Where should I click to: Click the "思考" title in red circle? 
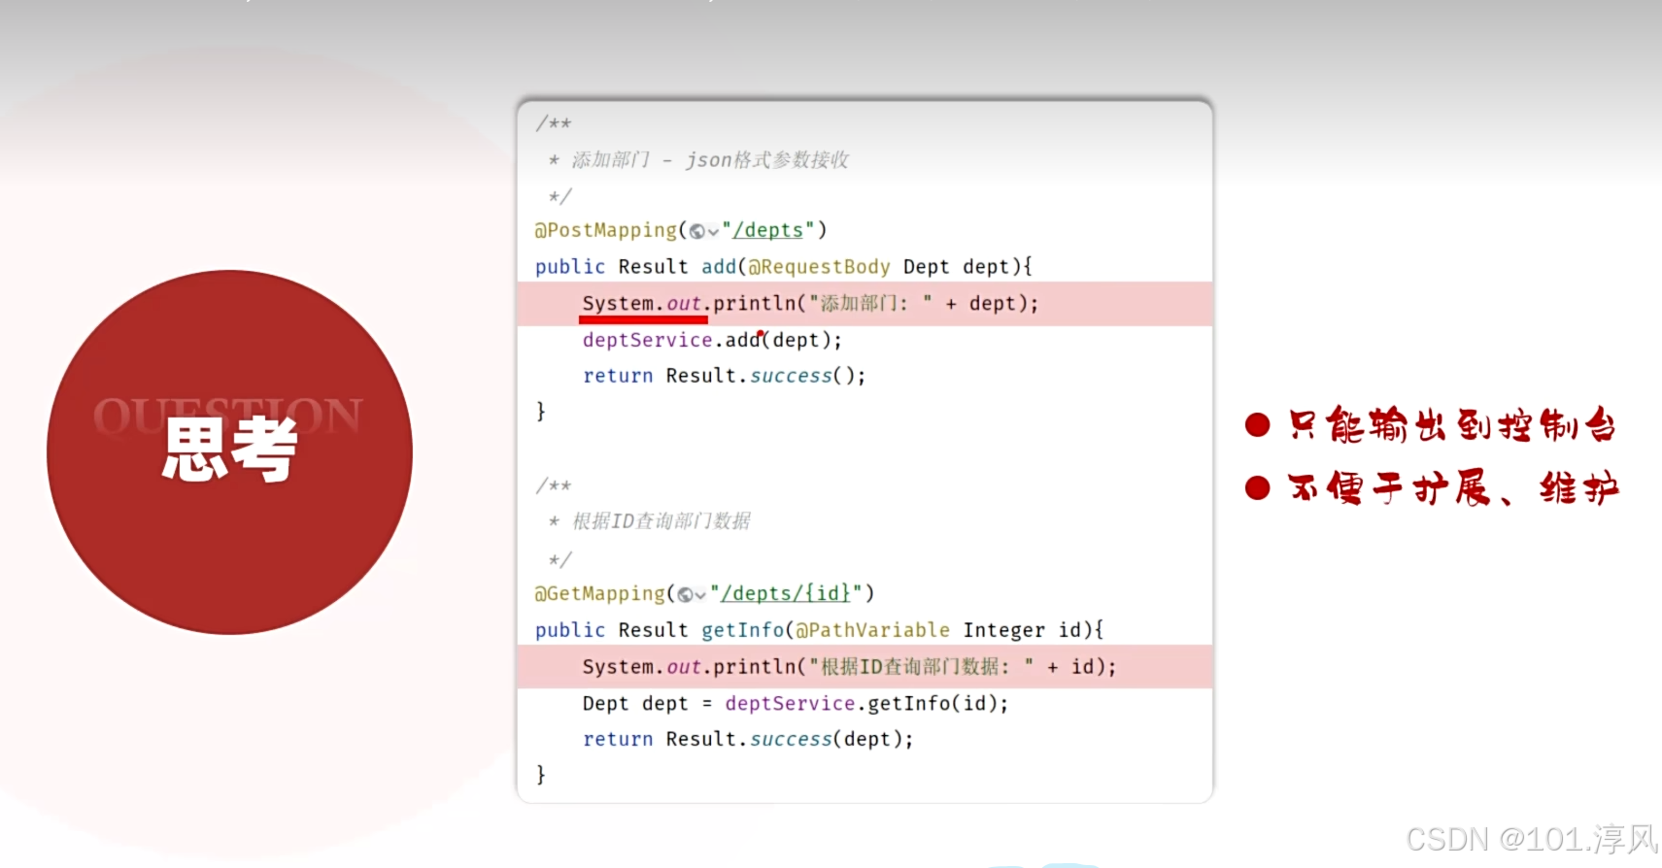click(x=230, y=449)
